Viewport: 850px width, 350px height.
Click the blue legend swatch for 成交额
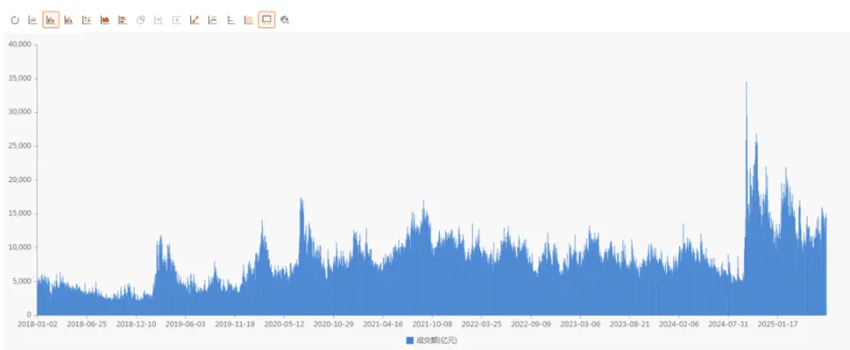(x=410, y=340)
